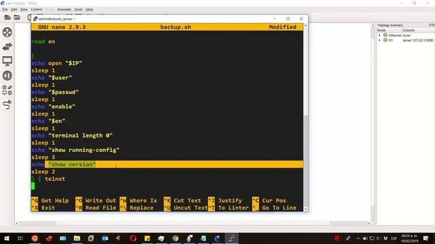Click the Go To Line shortcut label
The height and width of the screenshot is (244, 435).
pyautogui.click(x=279, y=208)
